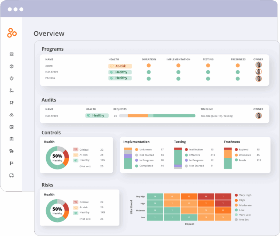Viewport: 280px width, 236px height.
Task: Click the Testing stacked bar chart
Action: pyautogui.click(x=178, y=158)
